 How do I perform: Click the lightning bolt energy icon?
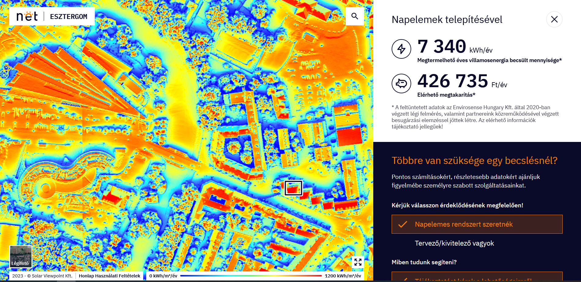click(401, 49)
